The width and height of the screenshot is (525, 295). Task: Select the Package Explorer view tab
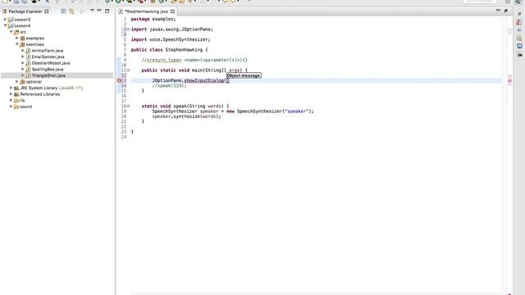coord(25,11)
